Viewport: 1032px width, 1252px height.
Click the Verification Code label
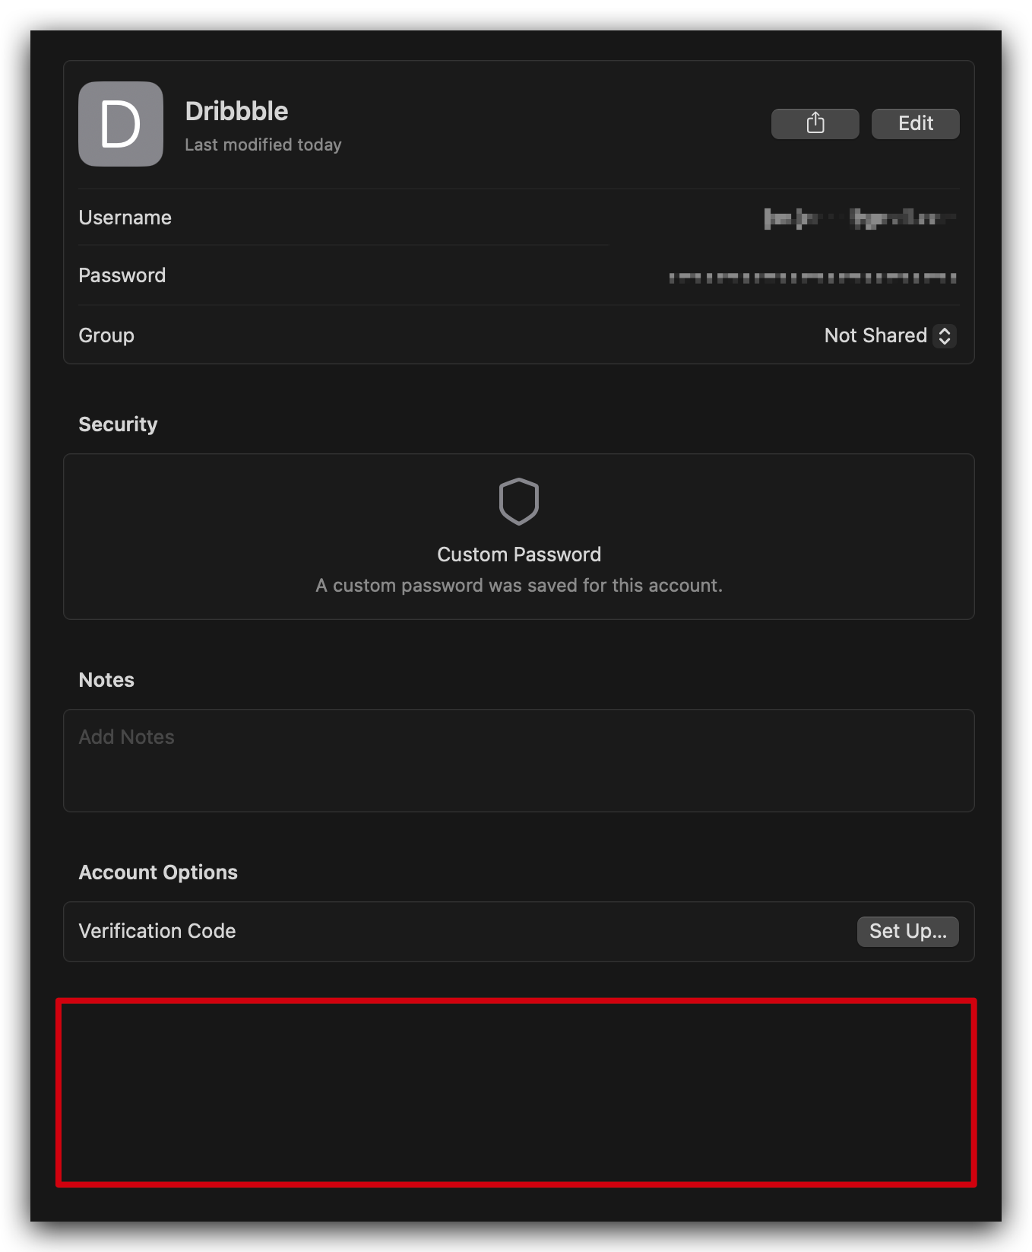[x=157, y=931]
